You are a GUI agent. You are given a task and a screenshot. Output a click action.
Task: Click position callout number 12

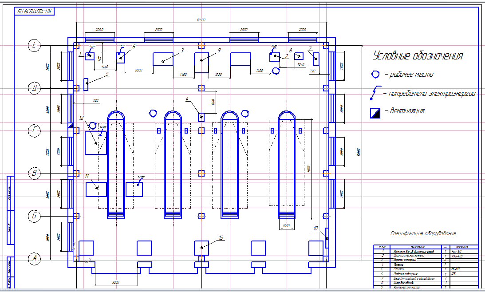[x=81, y=118]
